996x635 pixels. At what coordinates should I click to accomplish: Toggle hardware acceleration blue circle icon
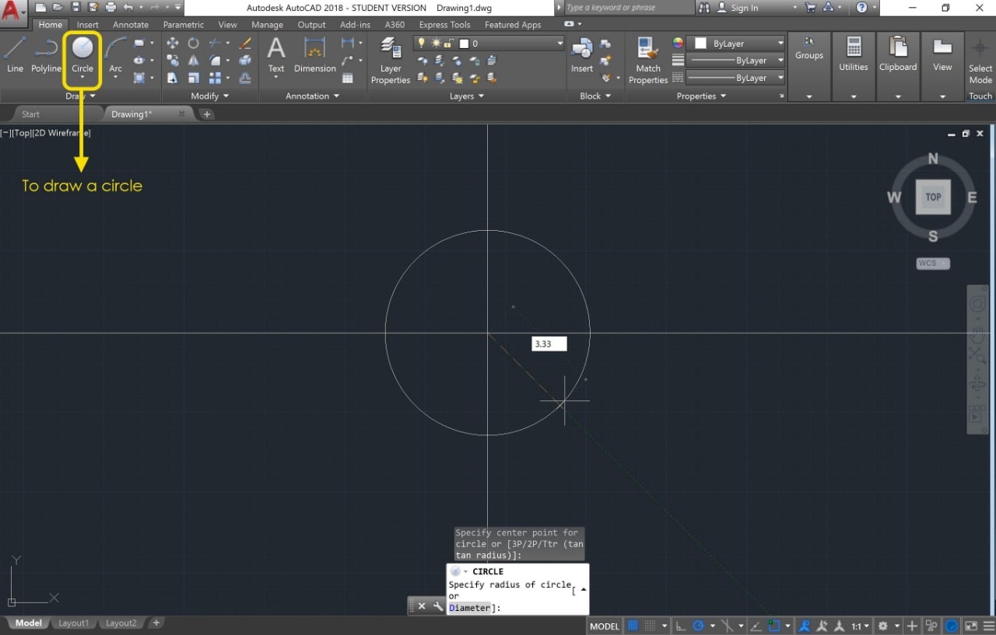[952, 626]
